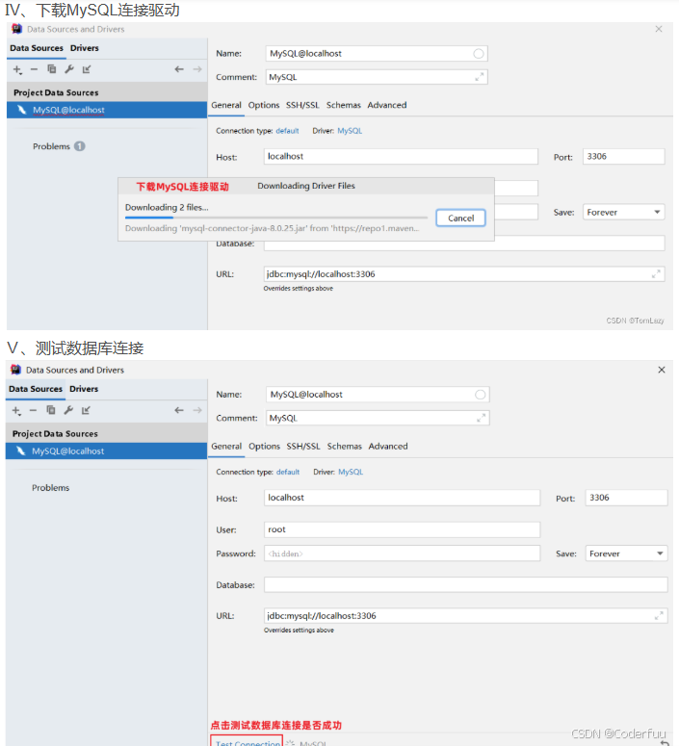Click the remove minus icon in the section V dialog
Screen dimensions: 679x746
33,410
